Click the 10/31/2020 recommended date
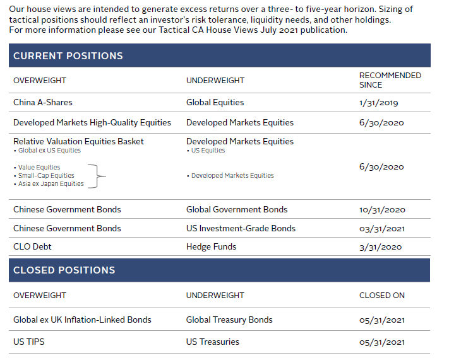 click(x=382, y=210)
